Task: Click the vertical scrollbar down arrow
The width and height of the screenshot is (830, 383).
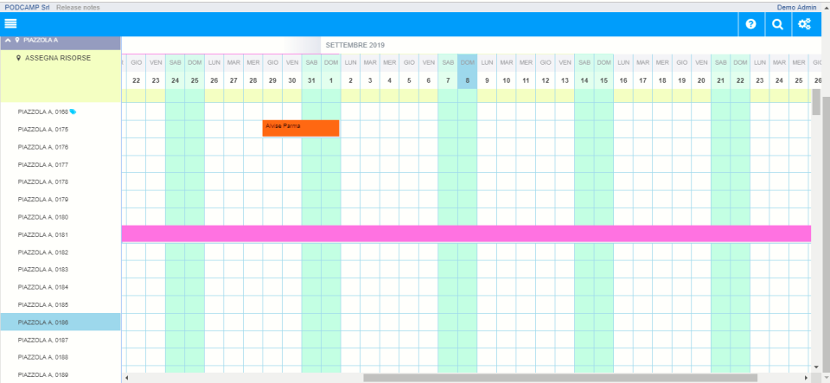Action: (815, 367)
